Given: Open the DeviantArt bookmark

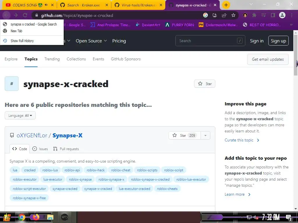Looking at the screenshot, I should click(148, 25).
